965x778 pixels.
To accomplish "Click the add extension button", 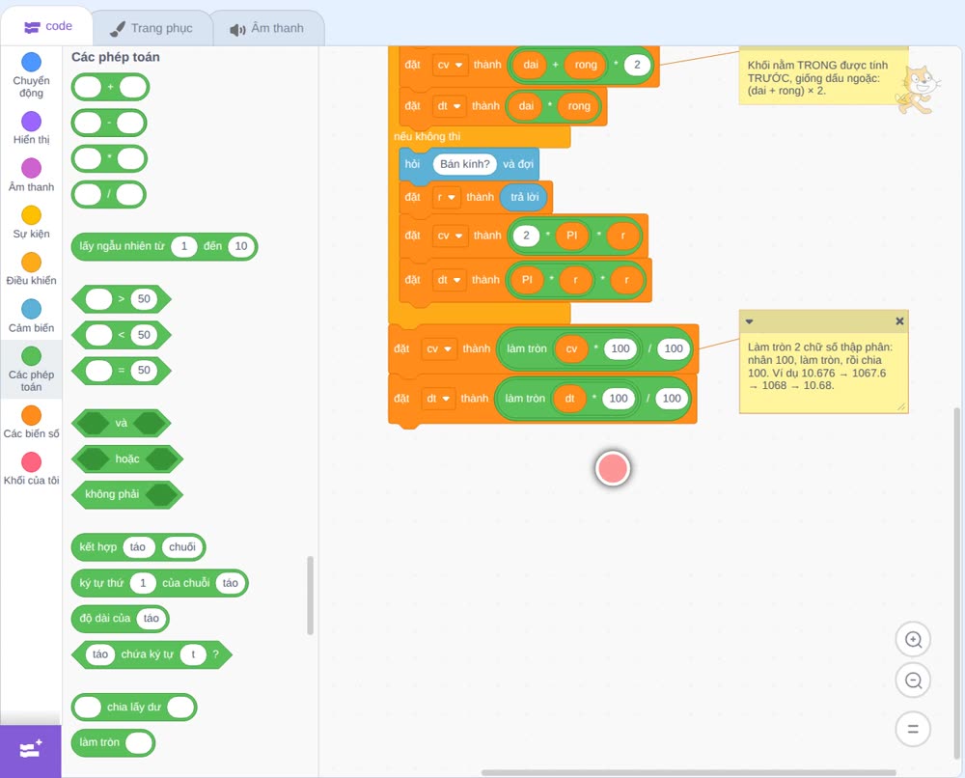I will [x=31, y=750].
